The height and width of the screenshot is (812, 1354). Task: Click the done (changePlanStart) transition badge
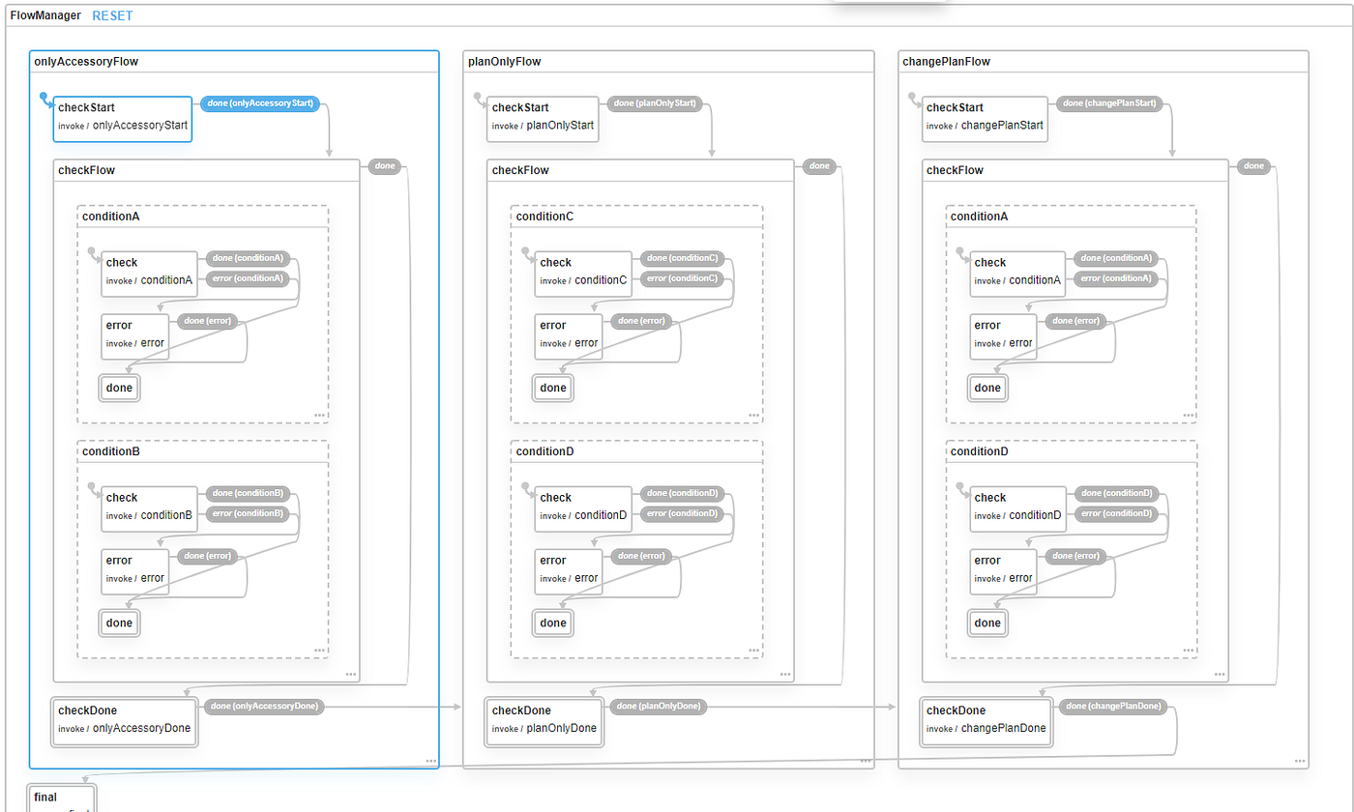1110,102
